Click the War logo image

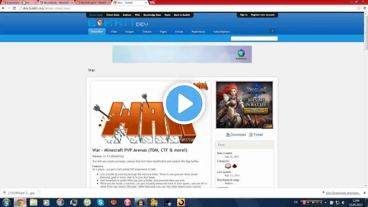point(145,118)
